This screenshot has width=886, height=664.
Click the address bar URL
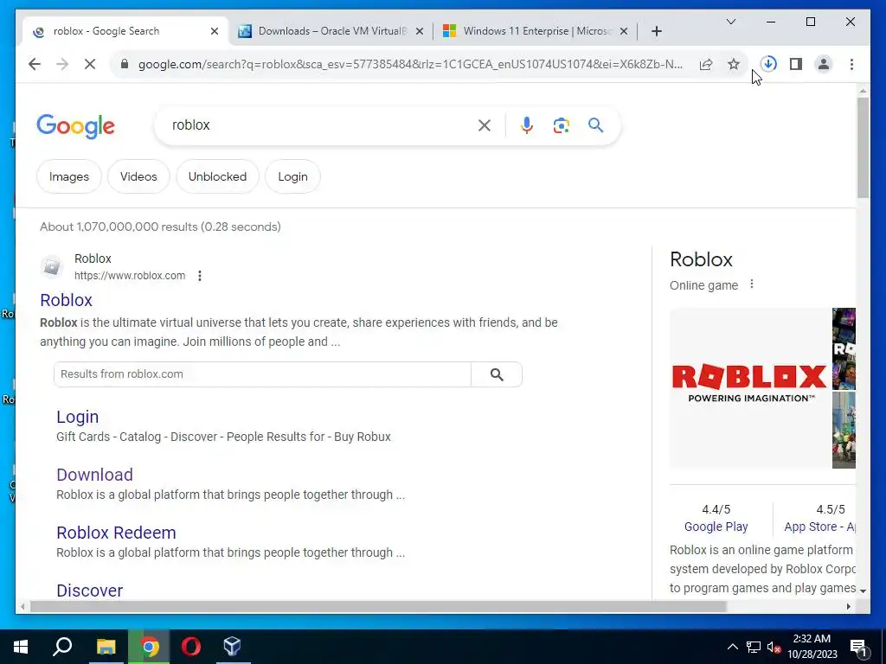coord(410,64)
